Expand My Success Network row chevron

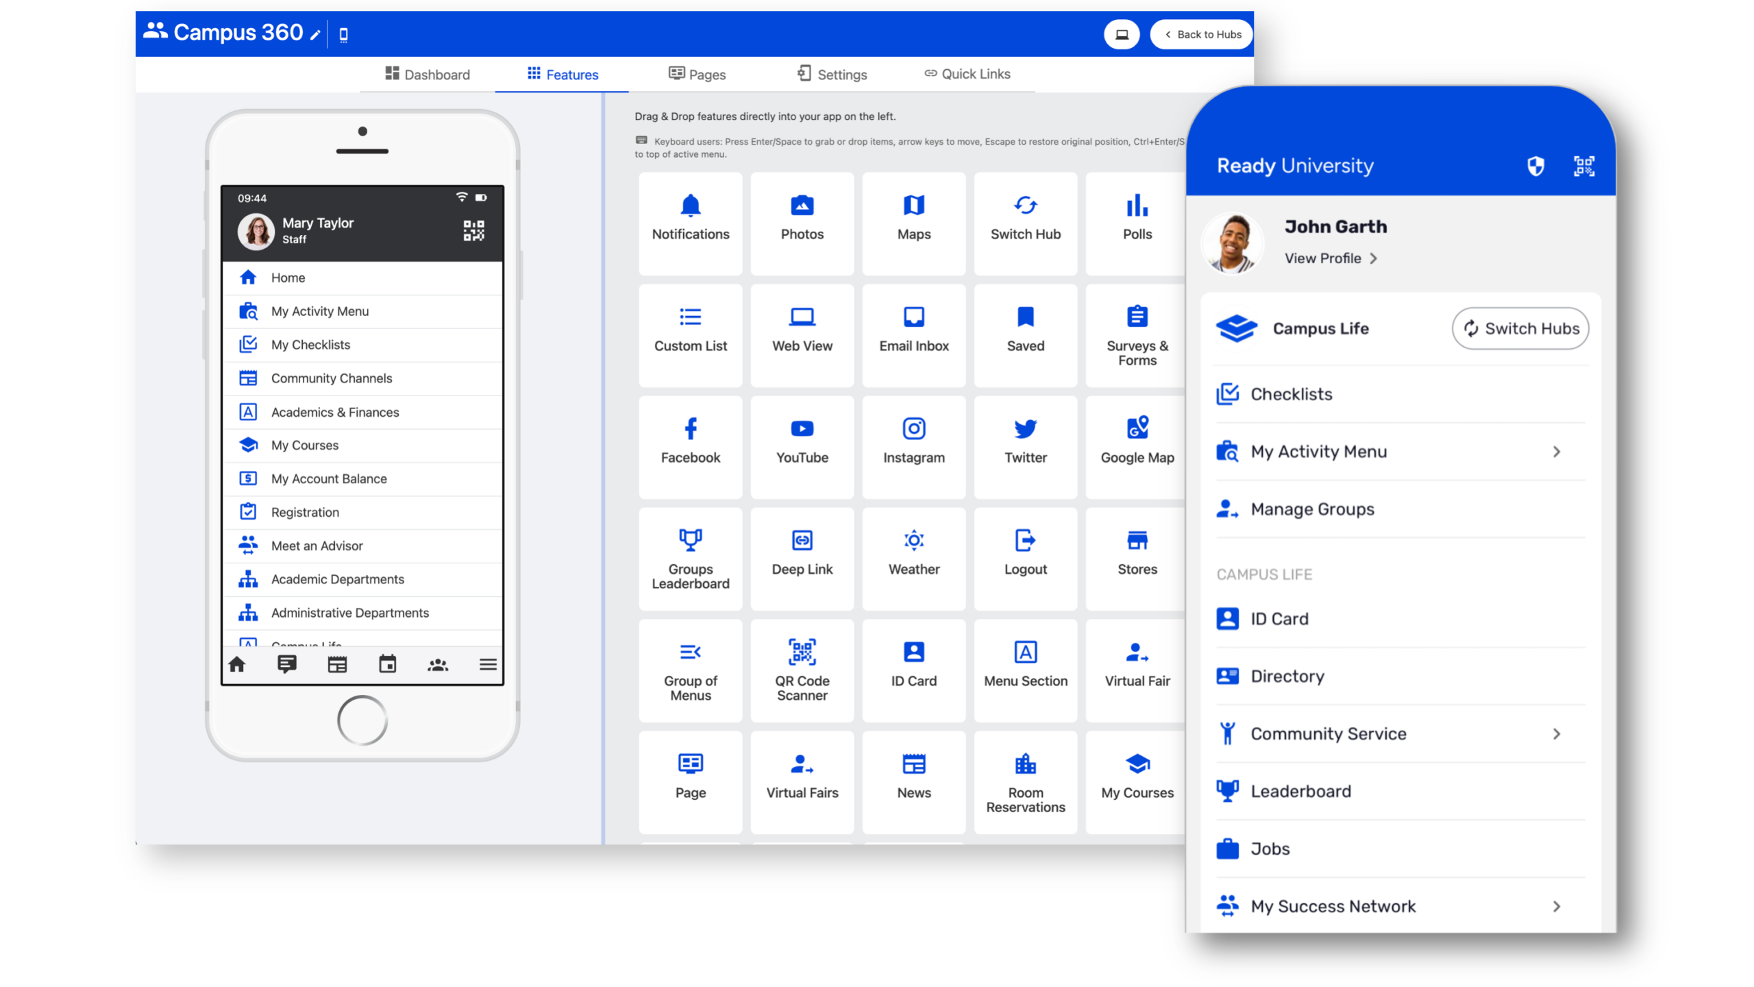pos(1555,906)
